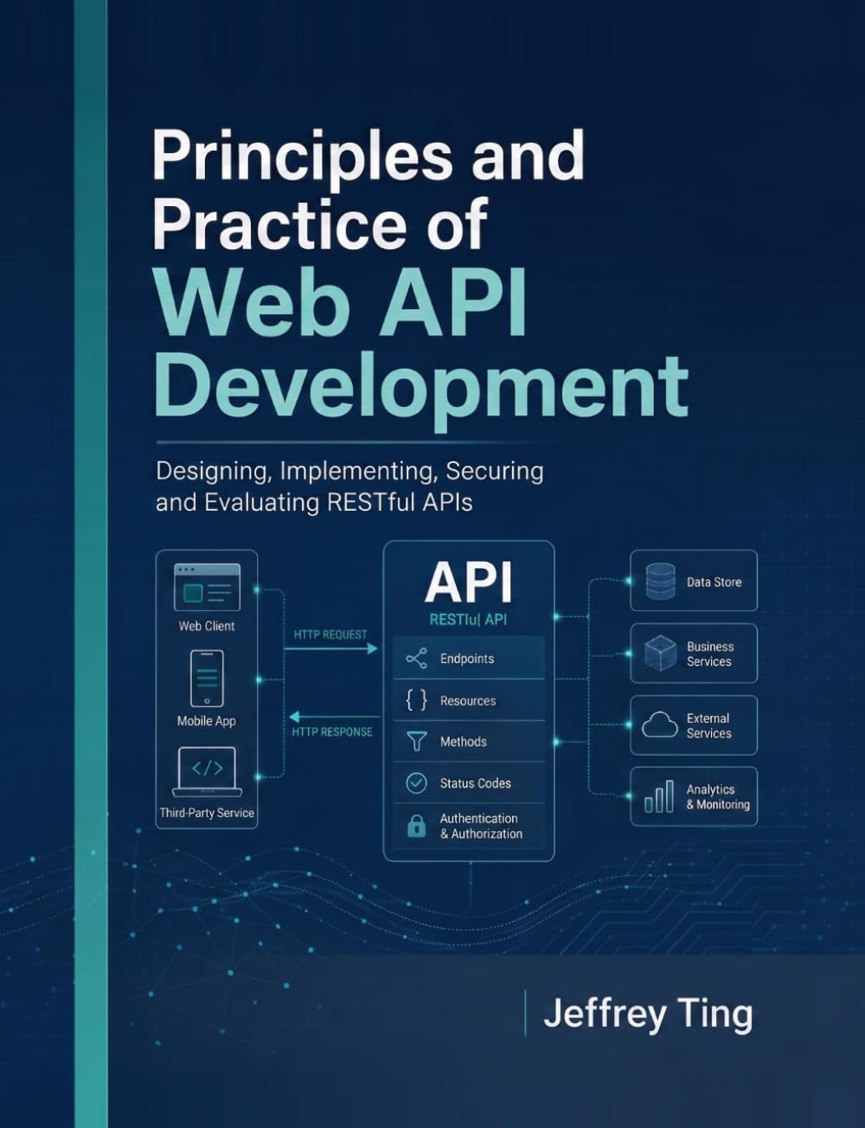Click the "Designing, Implementing, Securing" subtitle
Viewport: 865px width, 1128px height.
(349, 471)
